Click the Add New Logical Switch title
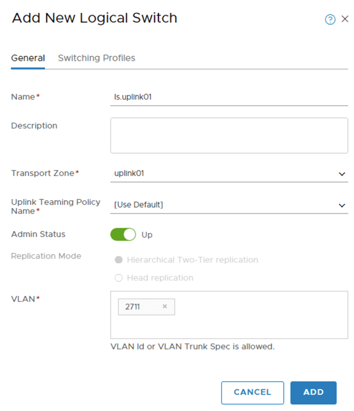The height and width of the screenshot is (411, 354). [94, 18]
